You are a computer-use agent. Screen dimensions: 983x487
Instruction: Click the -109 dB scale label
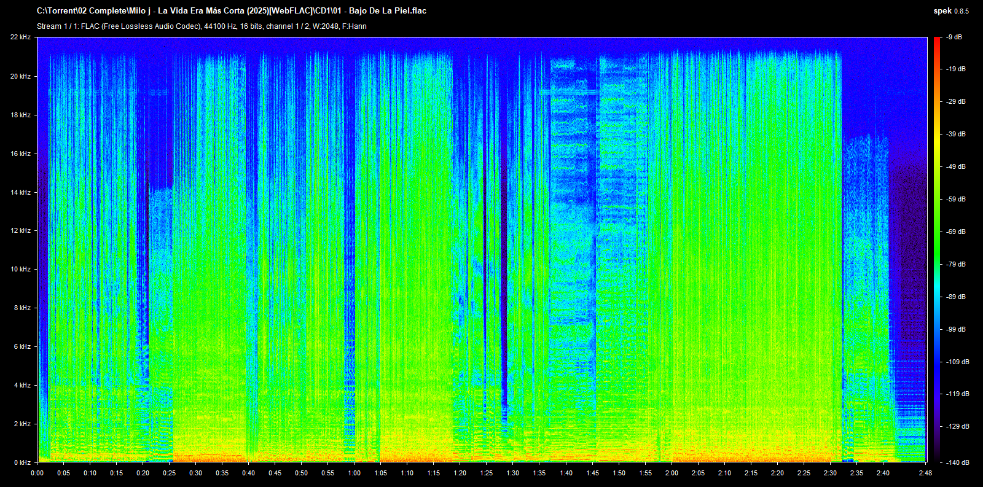point(957,362)
